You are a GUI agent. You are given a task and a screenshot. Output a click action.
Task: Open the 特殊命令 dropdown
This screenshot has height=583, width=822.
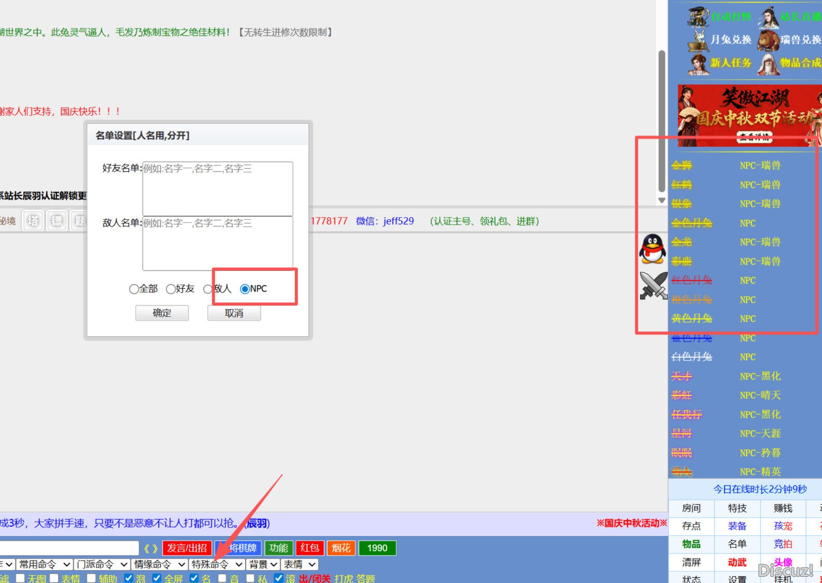pos(216,564)
